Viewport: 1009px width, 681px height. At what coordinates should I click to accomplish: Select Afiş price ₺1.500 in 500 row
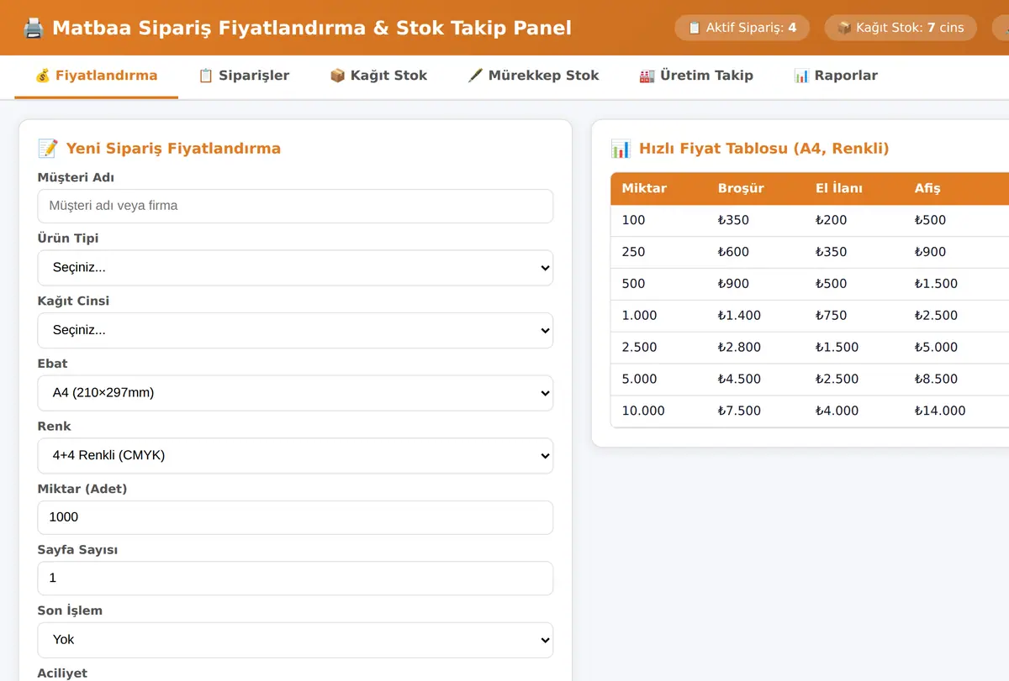point(936,284)
